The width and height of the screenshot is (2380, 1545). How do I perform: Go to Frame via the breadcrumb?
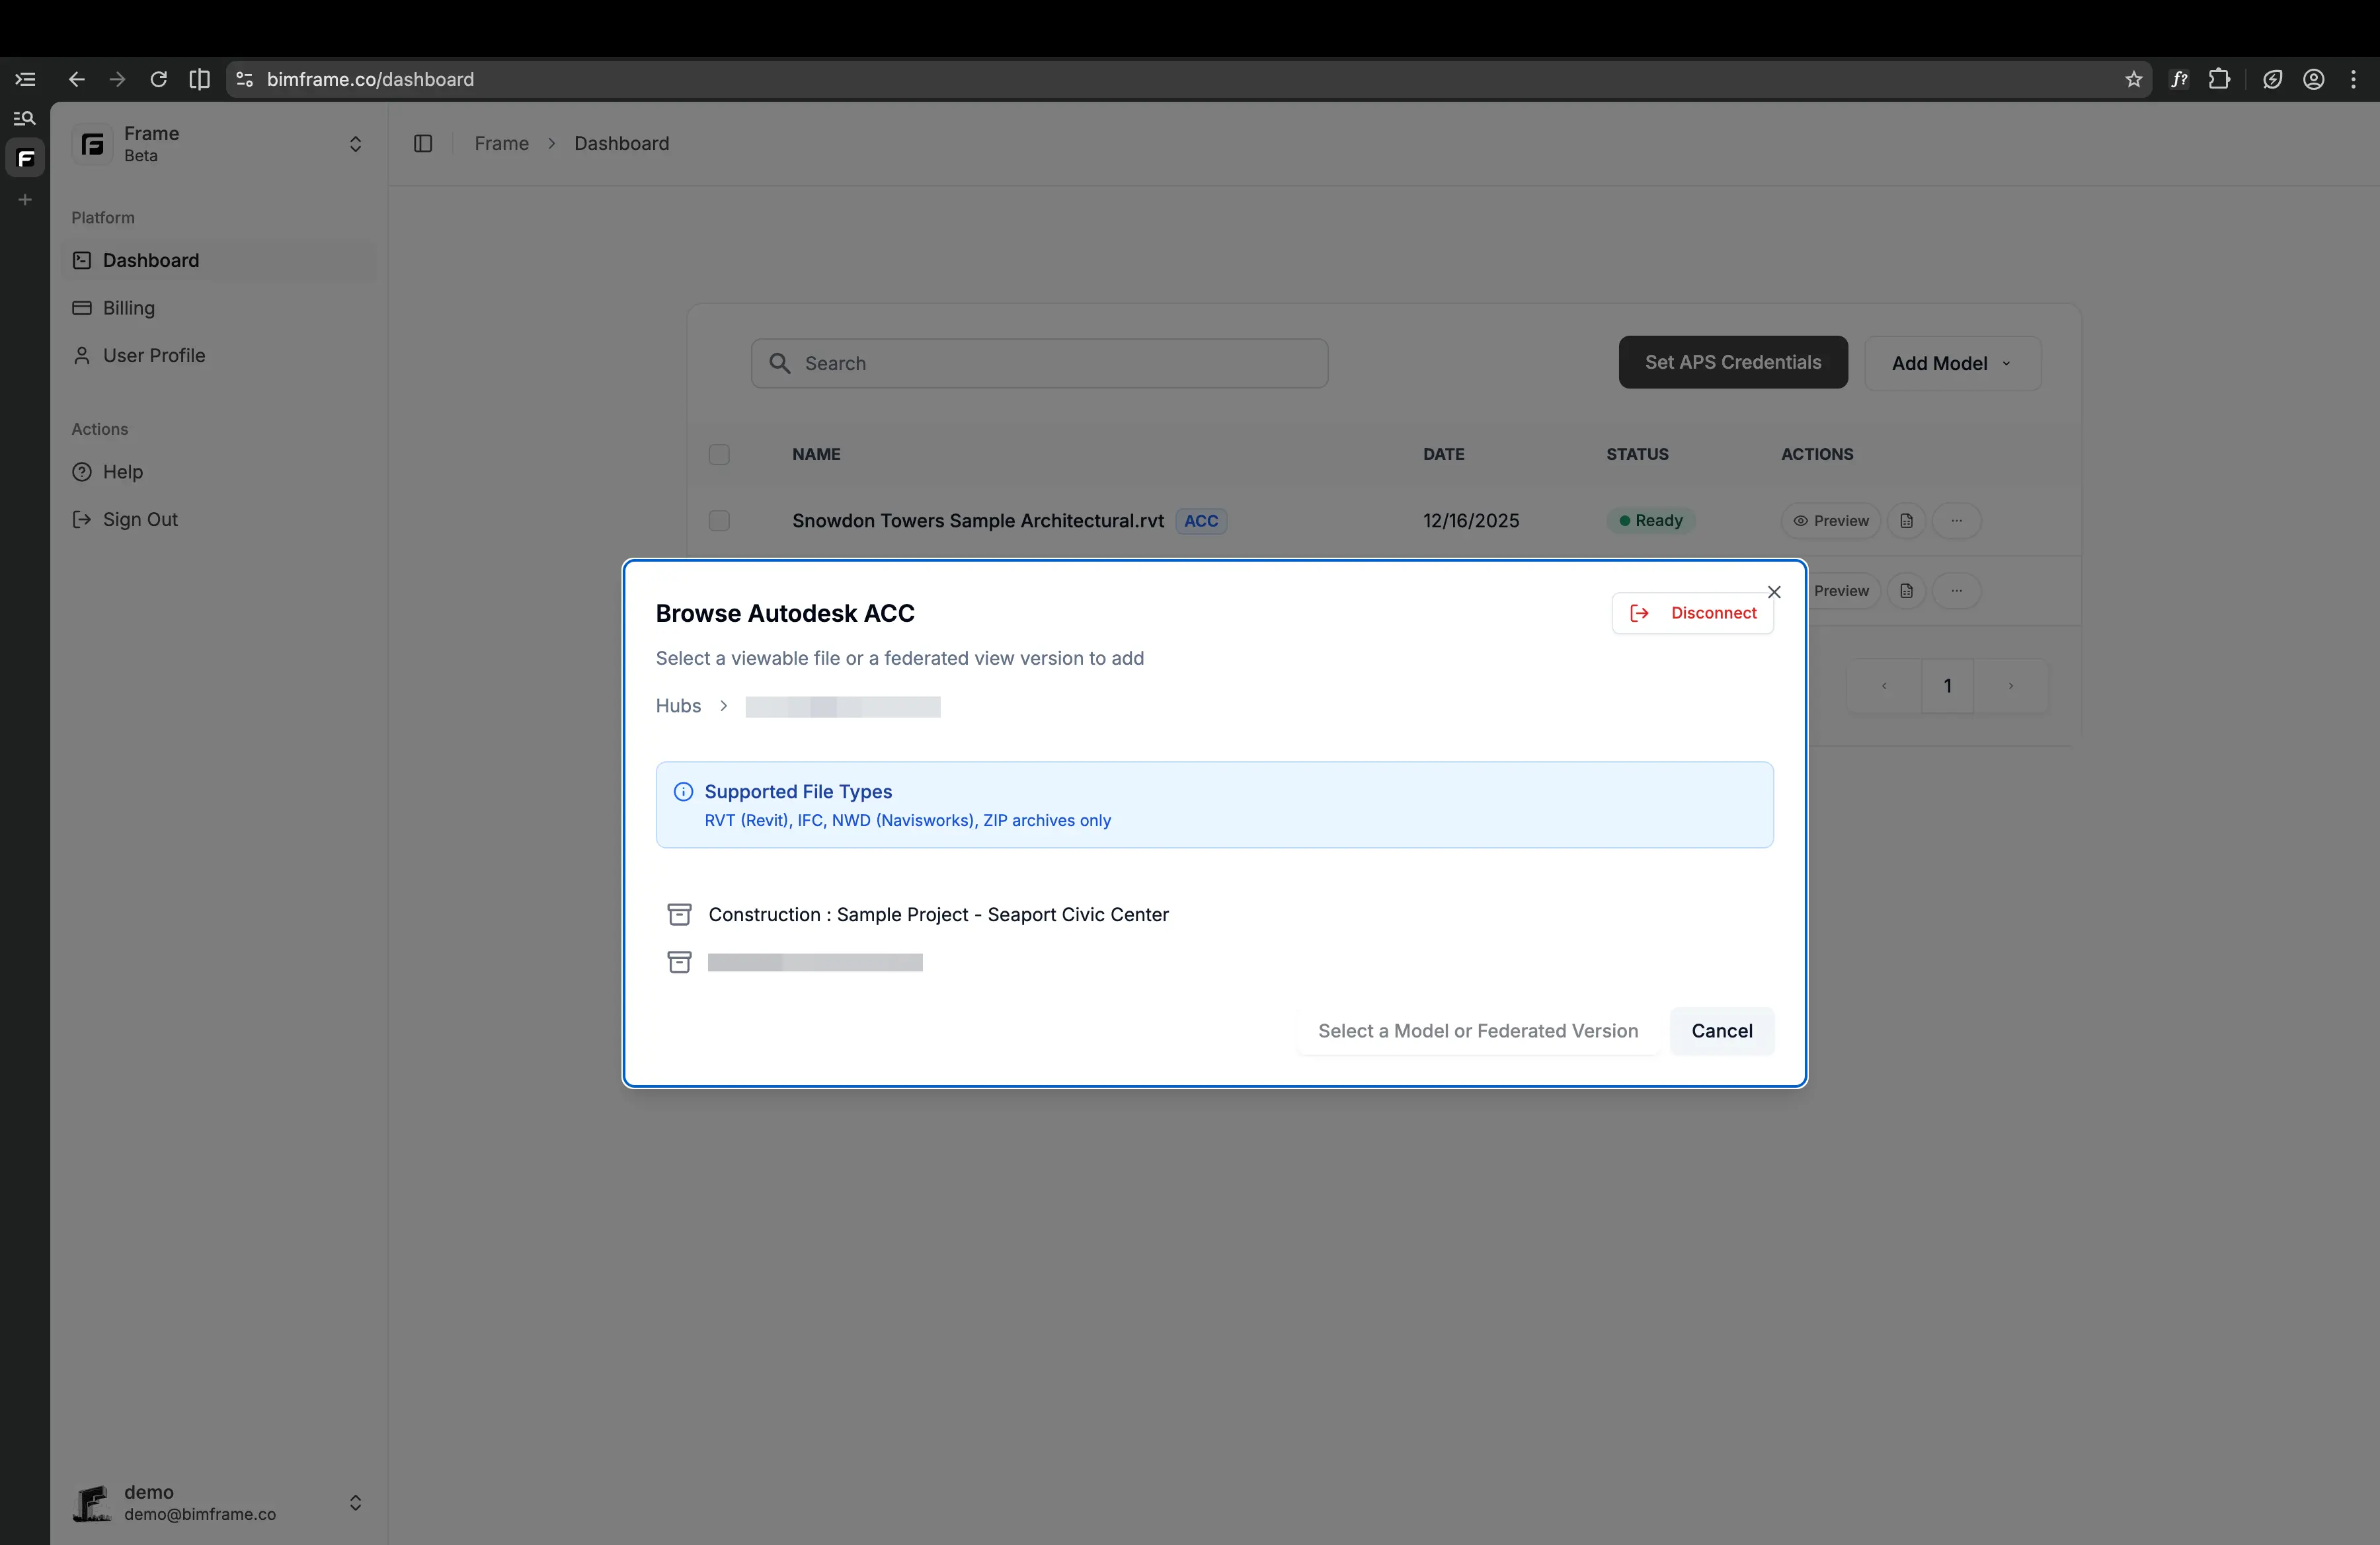[x=501, y=144]
